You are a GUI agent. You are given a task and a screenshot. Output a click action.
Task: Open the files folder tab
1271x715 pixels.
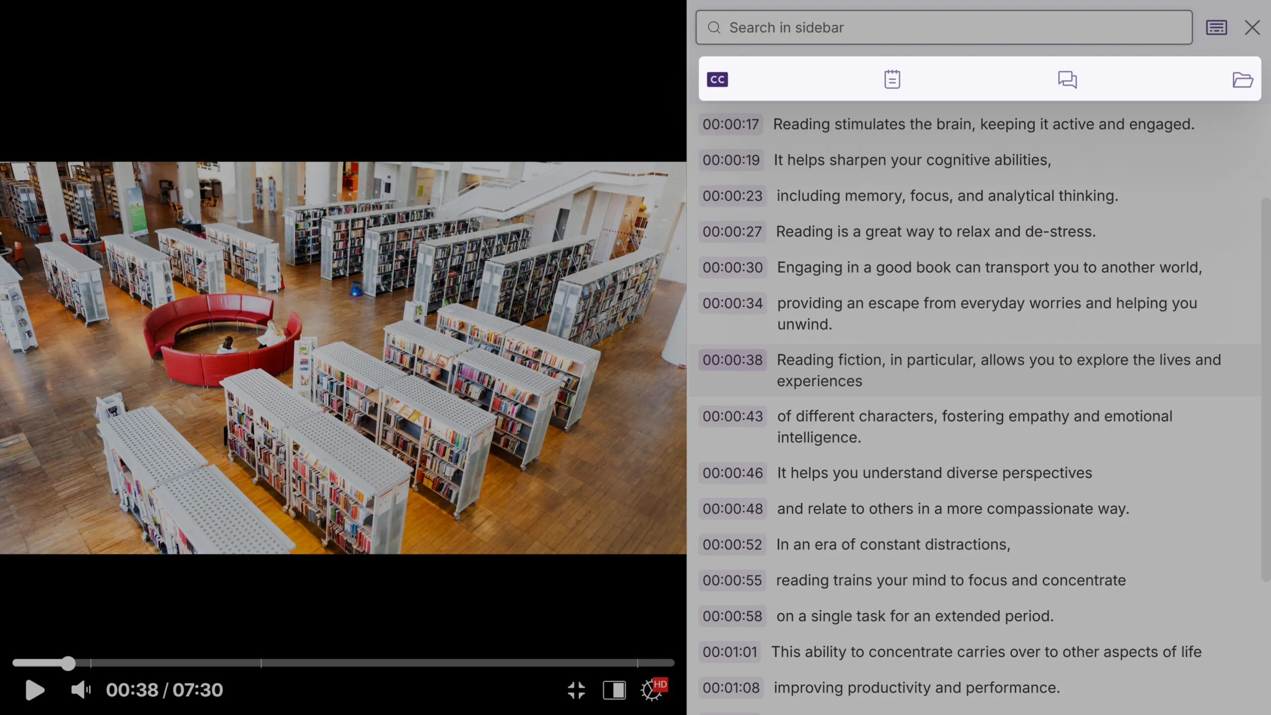[1242, 79]
